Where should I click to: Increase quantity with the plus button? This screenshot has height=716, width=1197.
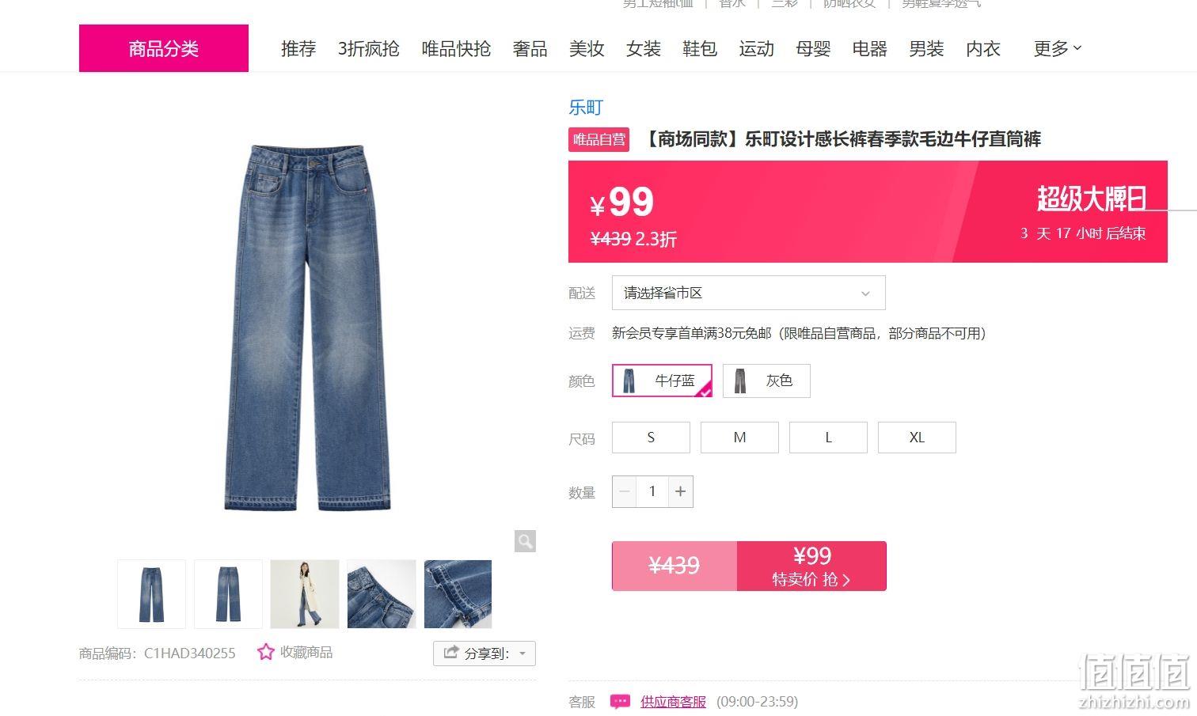(680, 491)
